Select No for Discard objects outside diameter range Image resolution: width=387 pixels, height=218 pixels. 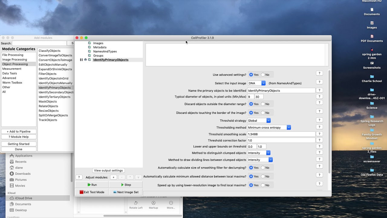tap(263, 104)
